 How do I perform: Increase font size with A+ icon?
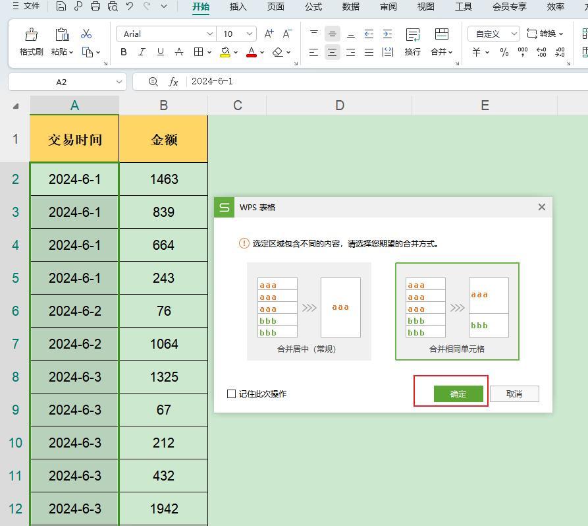click(269, 34)
